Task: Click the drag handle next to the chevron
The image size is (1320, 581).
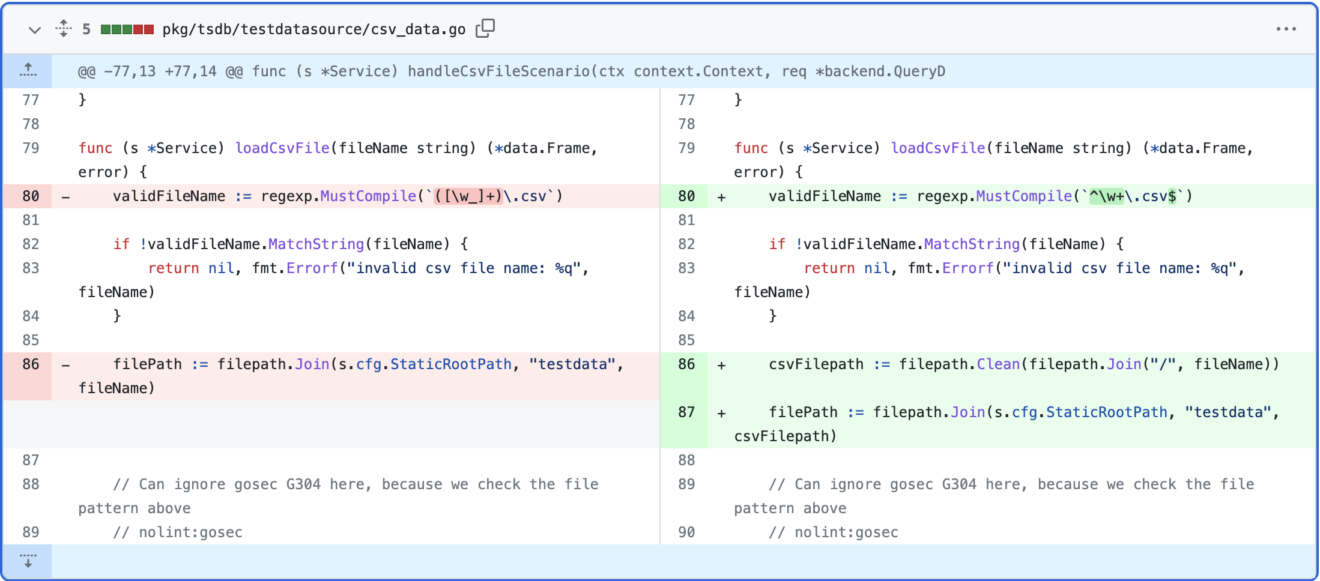Action: point(63,28)
